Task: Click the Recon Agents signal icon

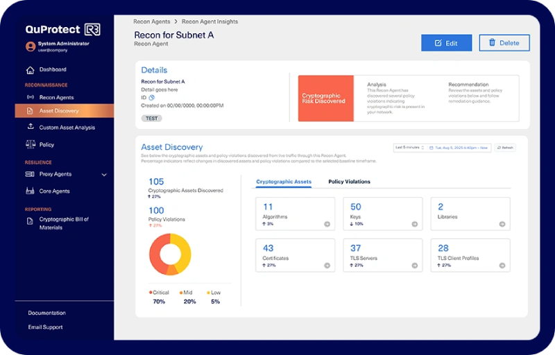Action: [x=30, y=98]
